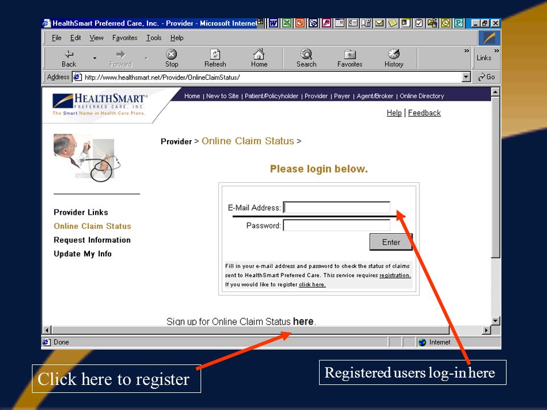Expand the Links bar chevron

point(496,51)
